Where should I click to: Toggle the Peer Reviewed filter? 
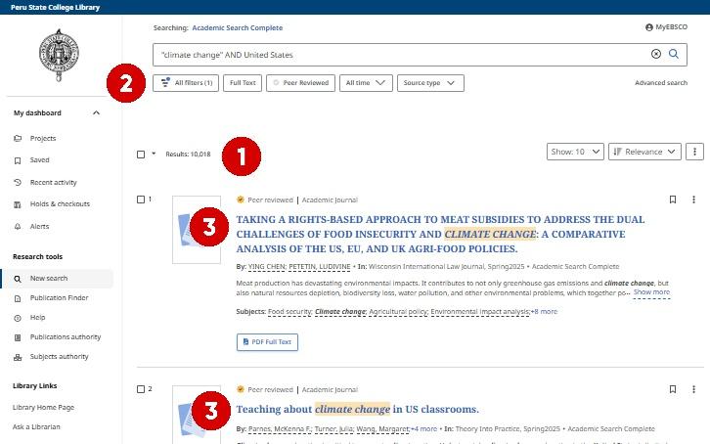(x=300, y=83)
